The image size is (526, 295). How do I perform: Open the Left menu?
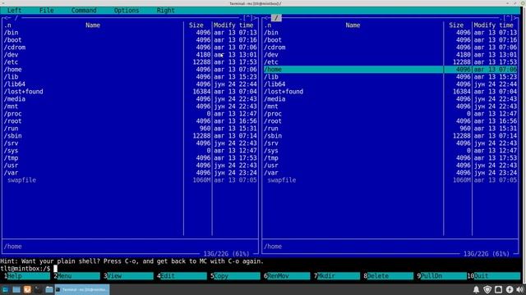[15, 11]
